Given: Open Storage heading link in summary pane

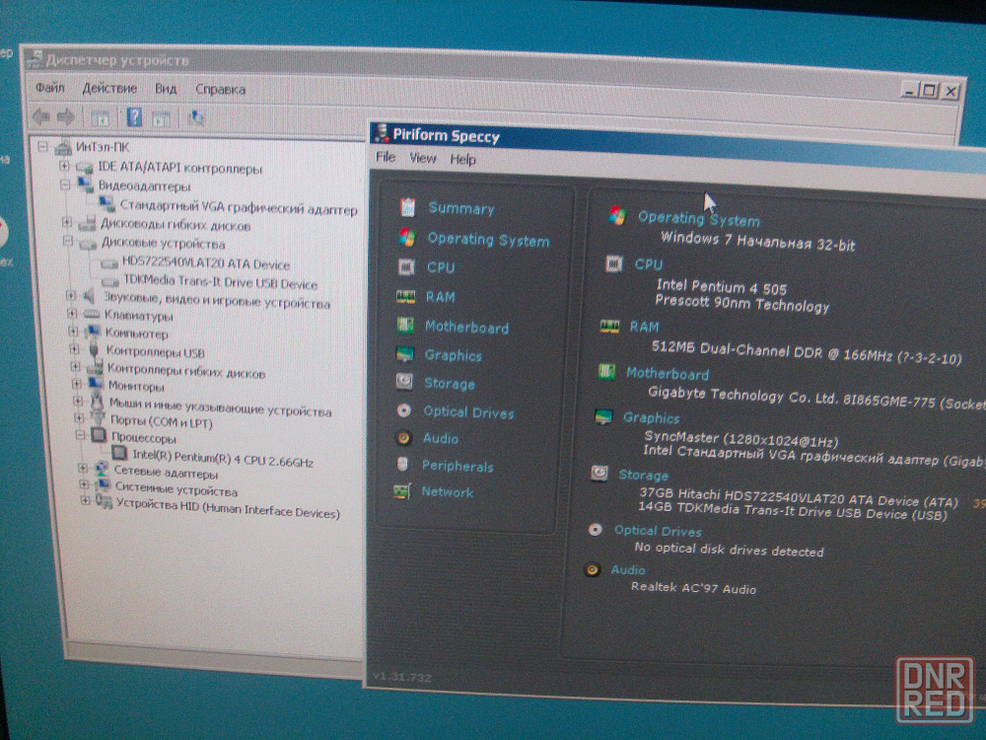Looking at the screenshot, I should [643, 475].
